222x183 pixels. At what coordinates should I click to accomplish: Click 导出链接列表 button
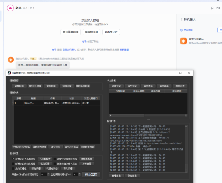tap(87, 147)
